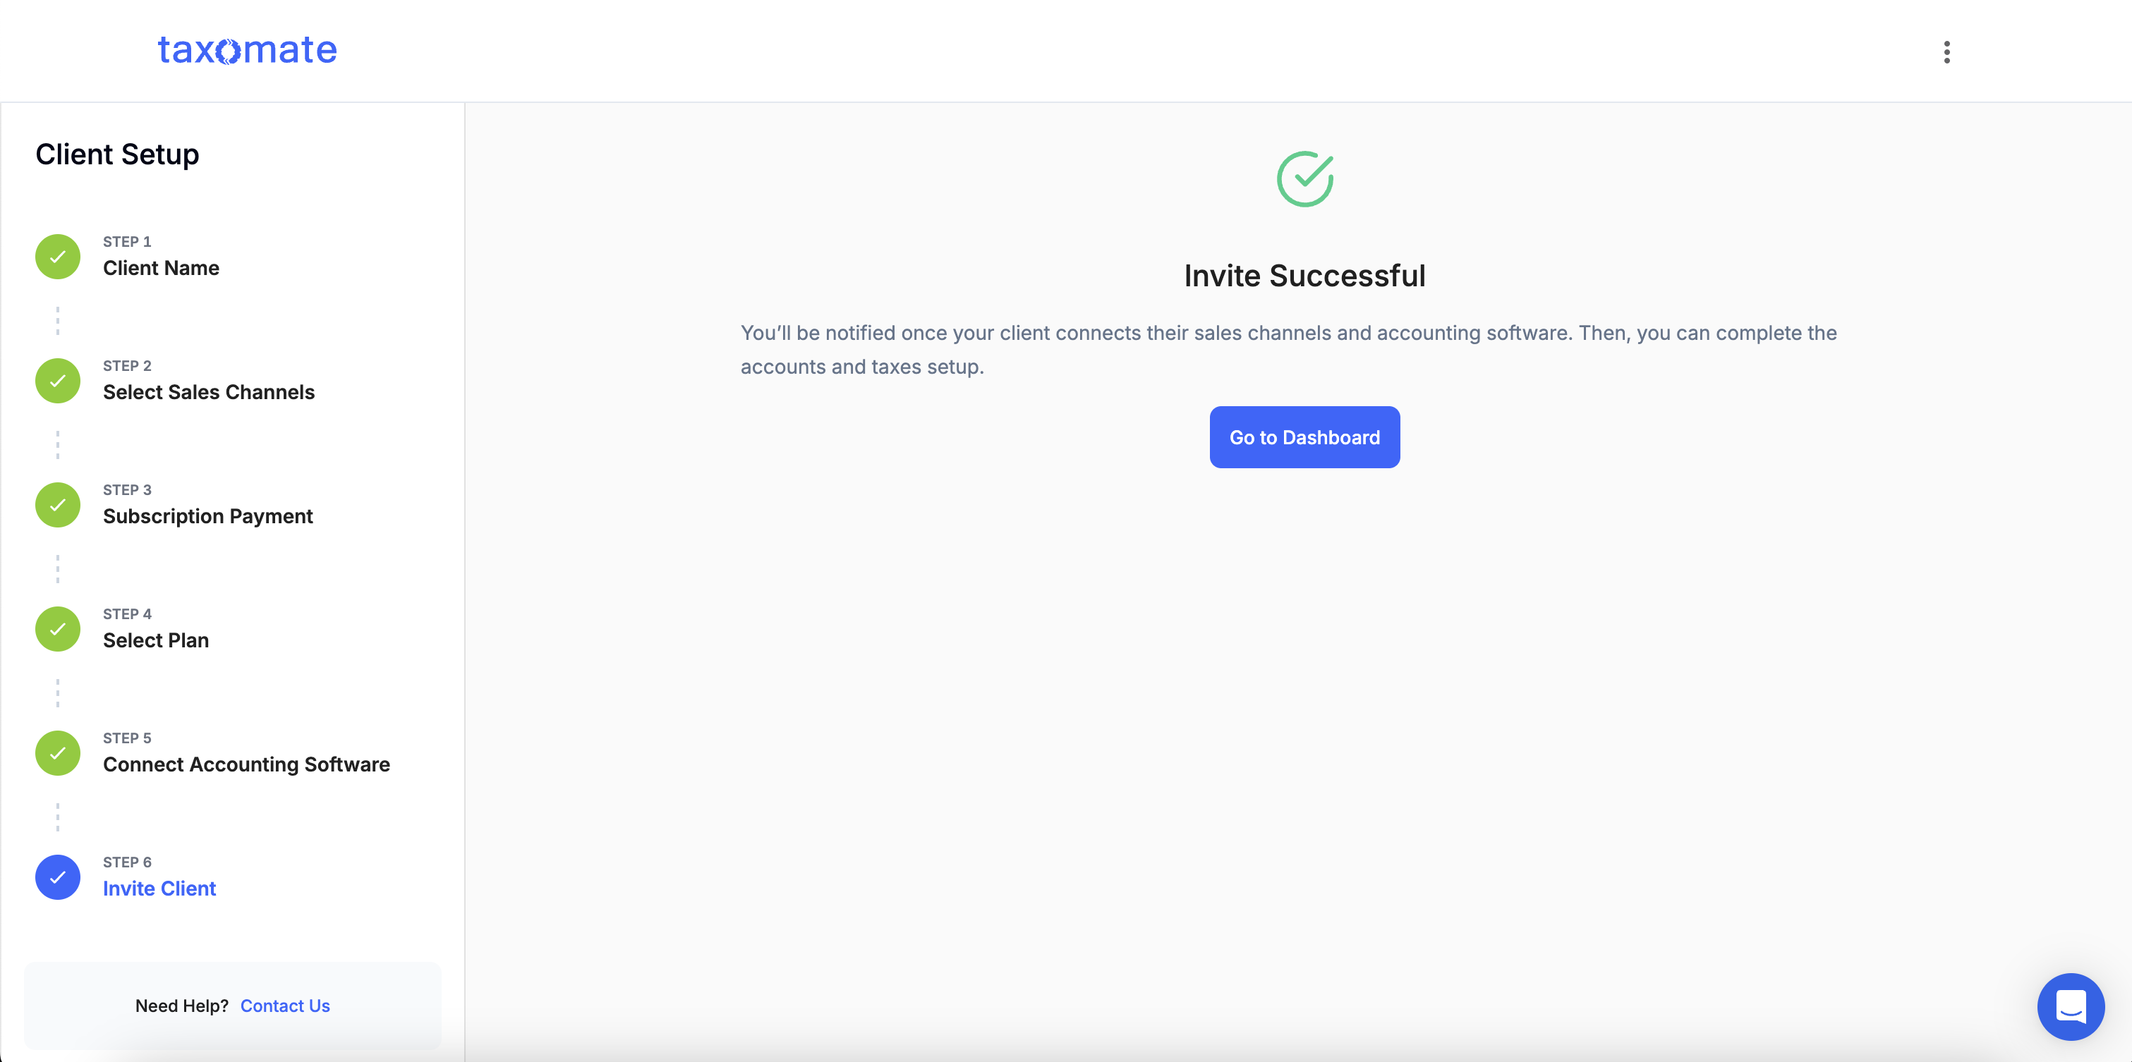Click the STEP 3 label

coord(126,489)
